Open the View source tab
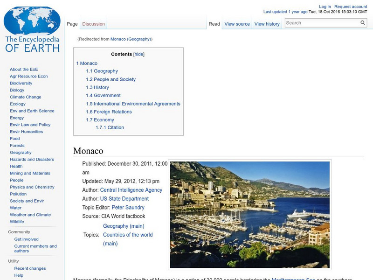373x280 pixels. [x=237, y=24]
